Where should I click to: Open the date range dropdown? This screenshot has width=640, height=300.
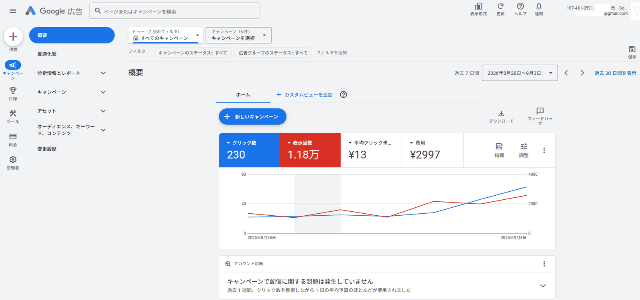tap(520, 73)
